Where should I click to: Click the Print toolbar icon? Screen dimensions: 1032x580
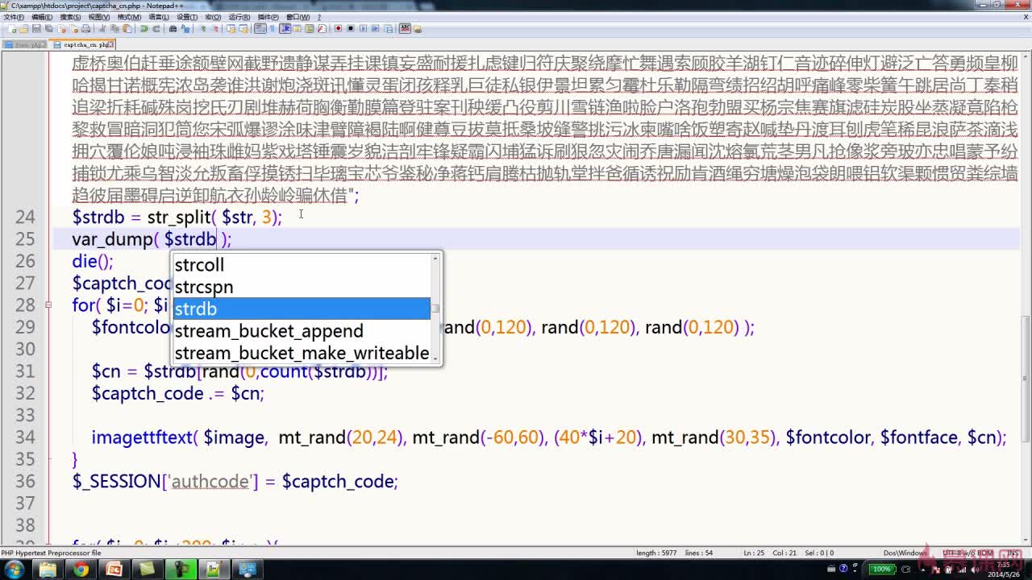(x=85, y=28)
